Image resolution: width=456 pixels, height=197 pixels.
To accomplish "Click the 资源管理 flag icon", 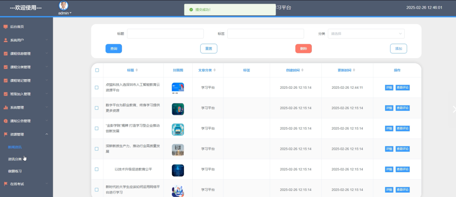I will point(5,134).
